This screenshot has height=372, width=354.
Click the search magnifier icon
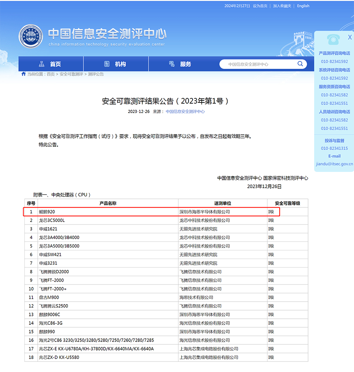point(300,64)
